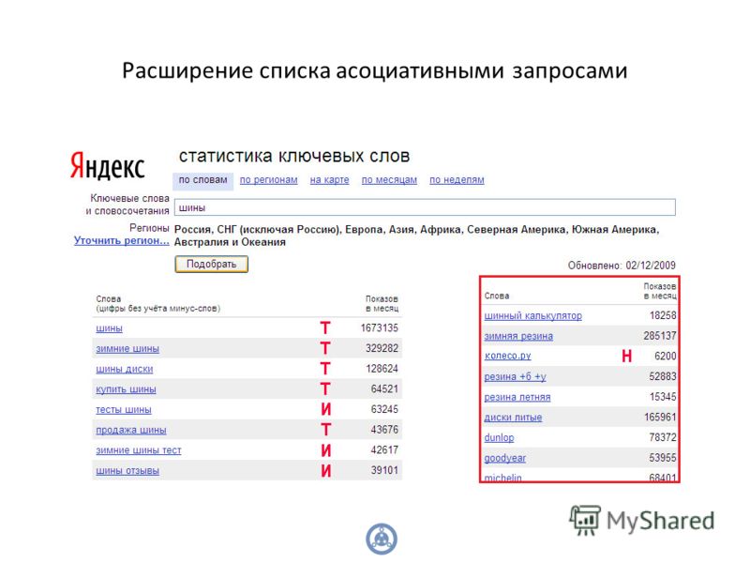Click the regions list text starting with 'Россия, СНГ'
Image resolution: width=750 pixels, height=563 pixels.
click(416, 236)
